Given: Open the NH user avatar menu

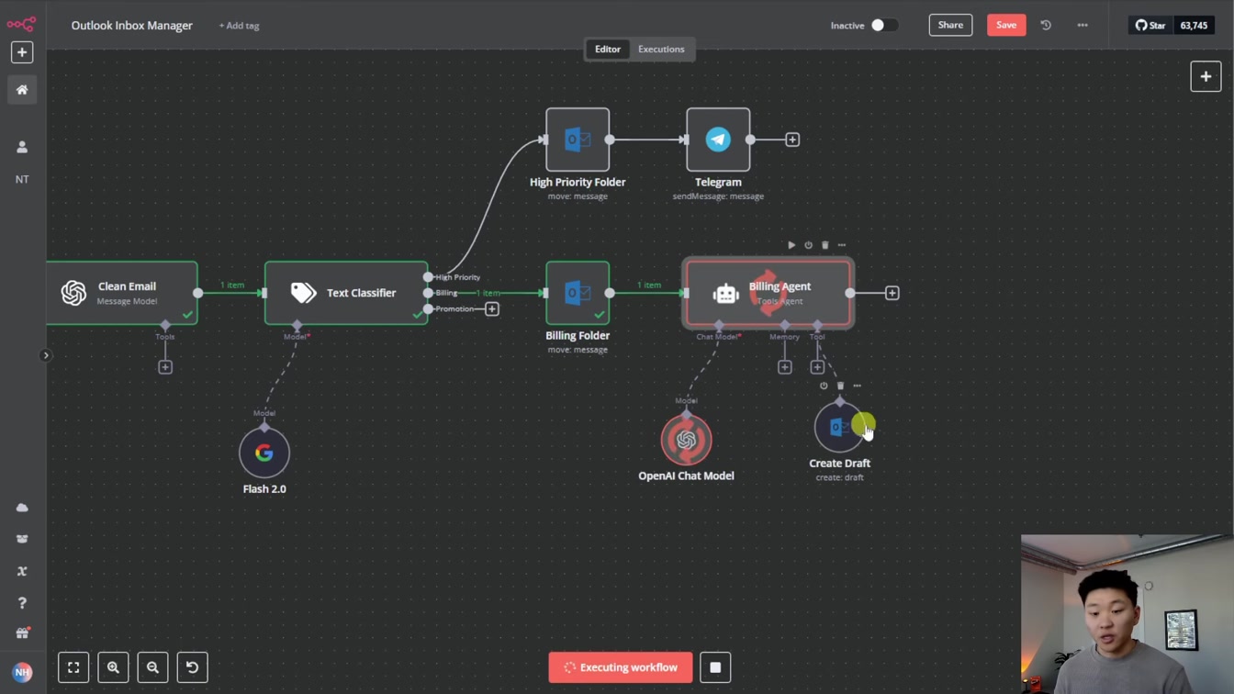Looking at the screenshot, I should pyautogui.click(x=22, y=672).
